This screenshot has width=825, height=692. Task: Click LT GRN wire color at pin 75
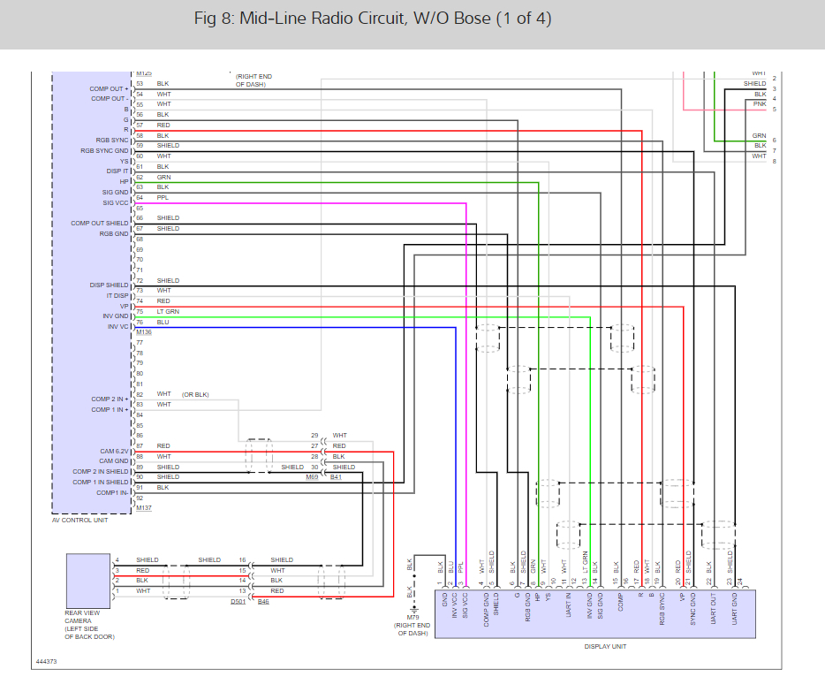coord(168,311)
